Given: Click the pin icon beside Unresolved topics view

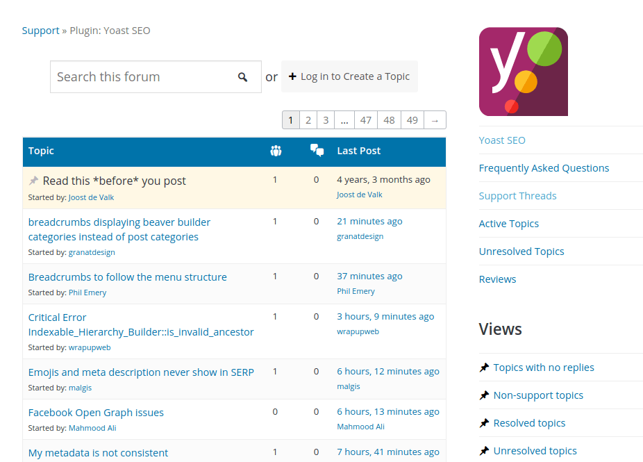Looking at the screenshot, I should [x=484, y=451].
